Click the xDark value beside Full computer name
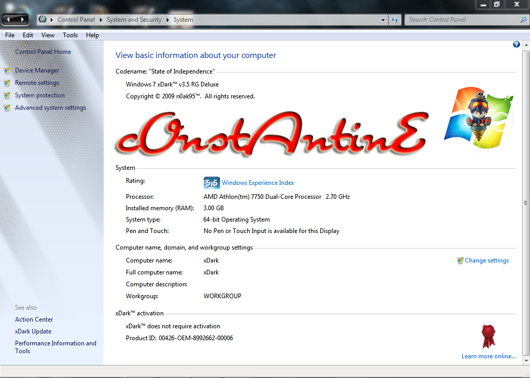Screen dimensions: 530x378 (x=211, y=272)
